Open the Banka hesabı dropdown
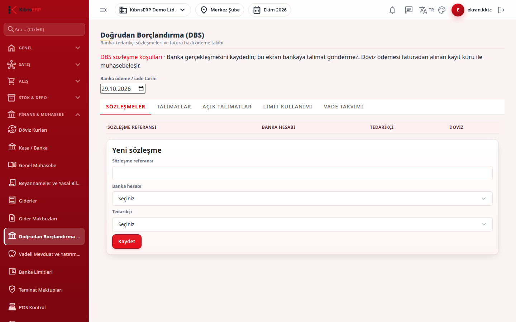Screen dimensions: 516x322 302,199
